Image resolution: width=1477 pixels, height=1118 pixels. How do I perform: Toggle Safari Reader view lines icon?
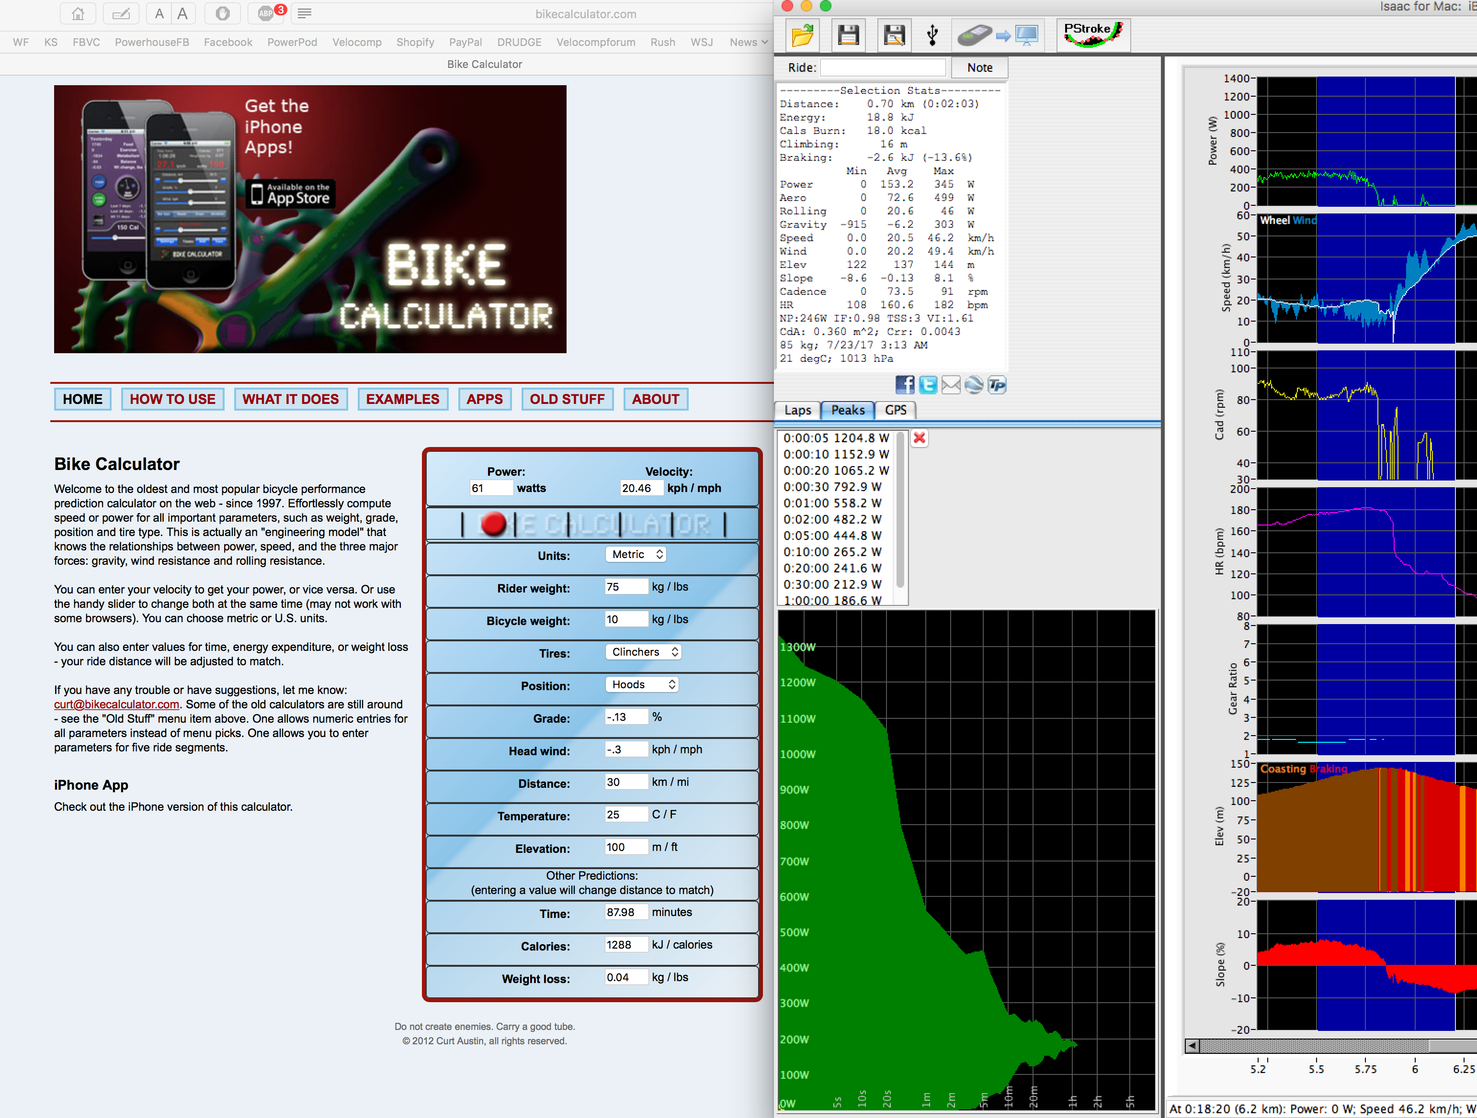coord(305,13)
